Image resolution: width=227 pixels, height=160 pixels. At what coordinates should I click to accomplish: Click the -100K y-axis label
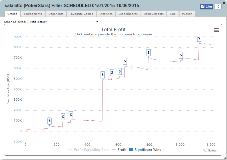point(17,142)
